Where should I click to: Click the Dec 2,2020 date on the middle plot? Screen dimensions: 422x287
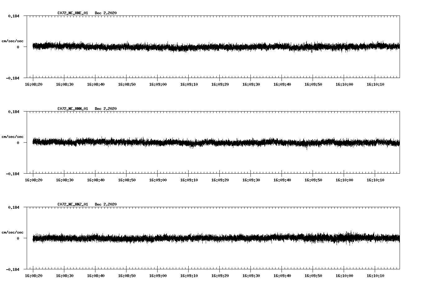tap(106, 108)
